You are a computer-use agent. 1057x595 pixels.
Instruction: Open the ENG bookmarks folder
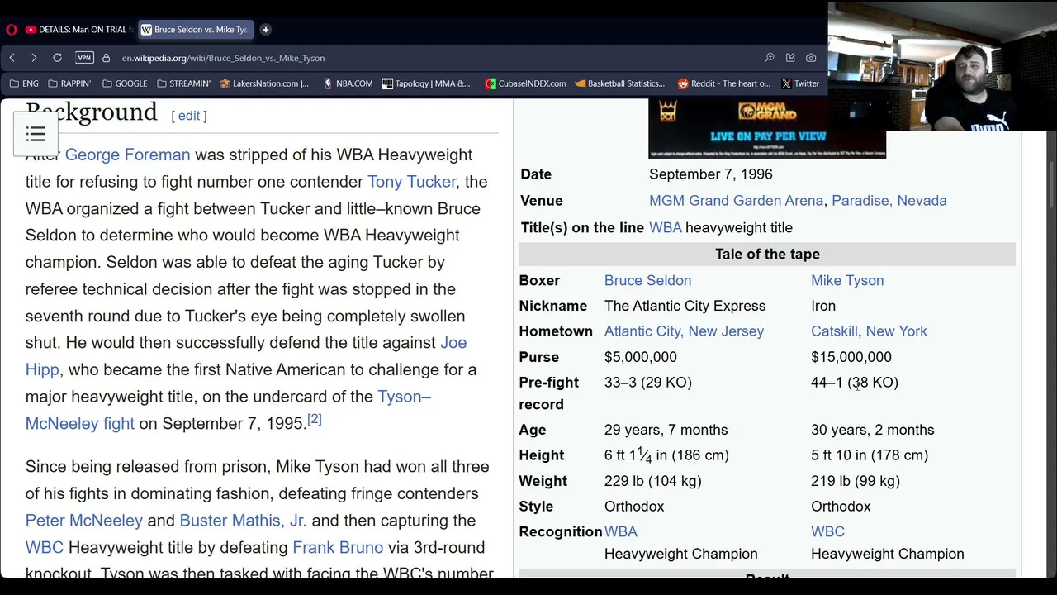click(24, 83)
